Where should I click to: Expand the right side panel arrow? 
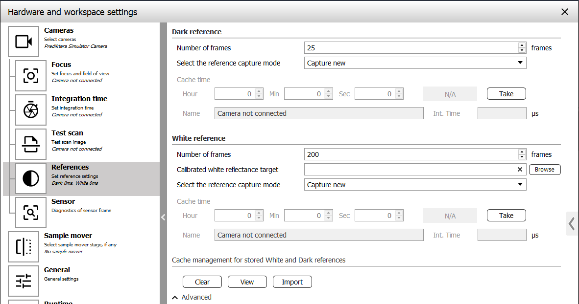point(572,224)
